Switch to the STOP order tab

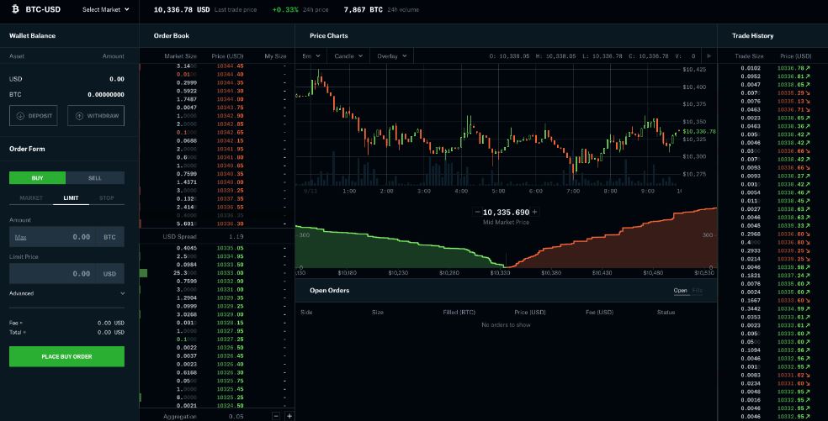(x=107, y=197)
